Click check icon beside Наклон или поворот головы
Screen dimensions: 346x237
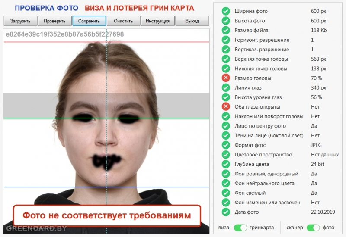226,116
